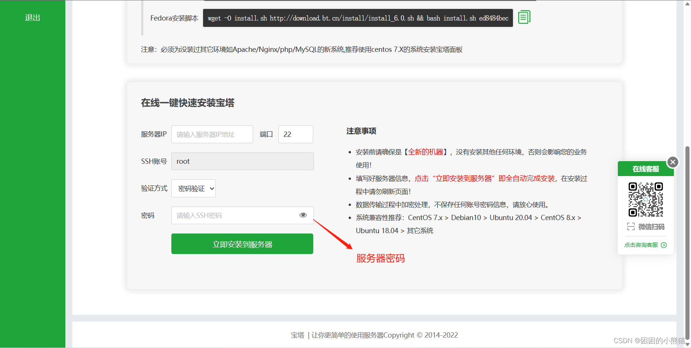The height and width of the screenshot is (348, 691).
Task: Copy the Fedora install script
Action: coord(524,17)
